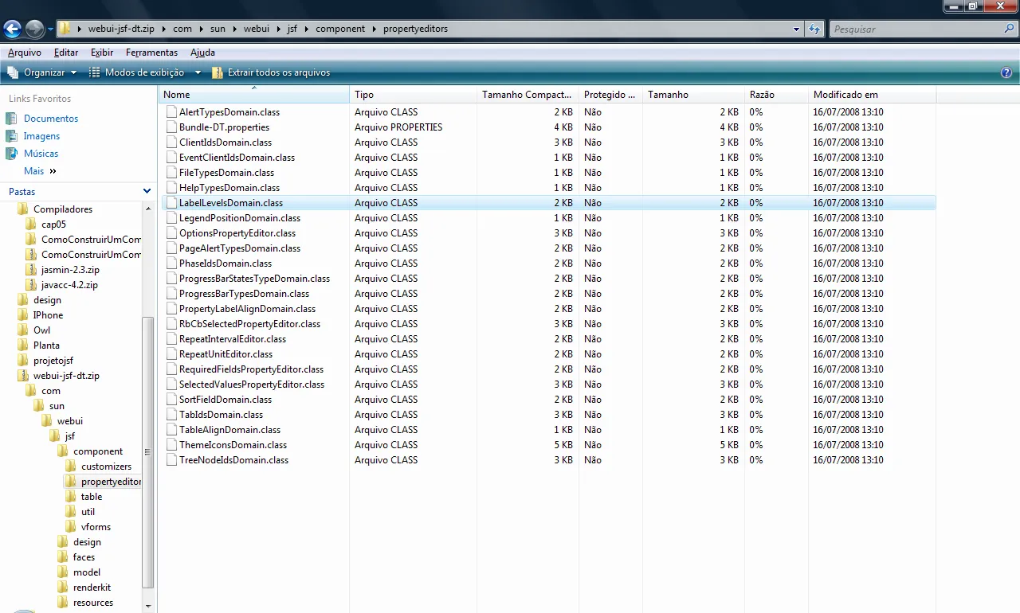Image resolution: width=1020 pixels, height=613 pixels.
Task: Click in the Pesquisar search field
Action: pyautogui.click(x=916, y=29)
